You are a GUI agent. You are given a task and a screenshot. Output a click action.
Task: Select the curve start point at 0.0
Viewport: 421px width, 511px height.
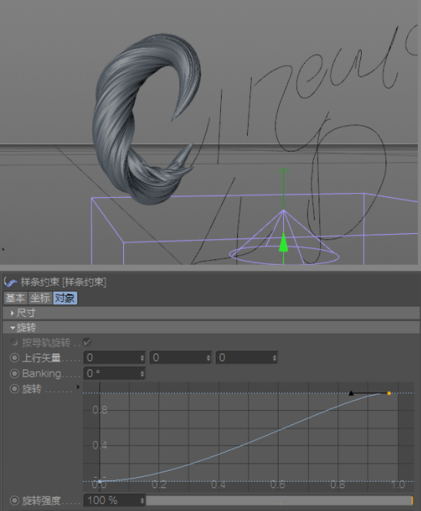coord(100,481)
